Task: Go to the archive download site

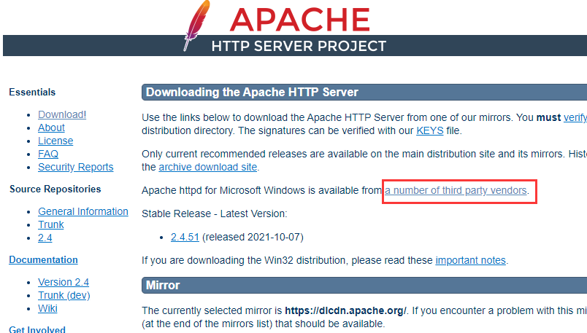Action: coord(208,167)
